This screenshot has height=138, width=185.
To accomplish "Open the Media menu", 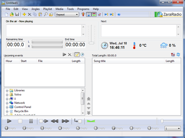I will coord(59,9).
